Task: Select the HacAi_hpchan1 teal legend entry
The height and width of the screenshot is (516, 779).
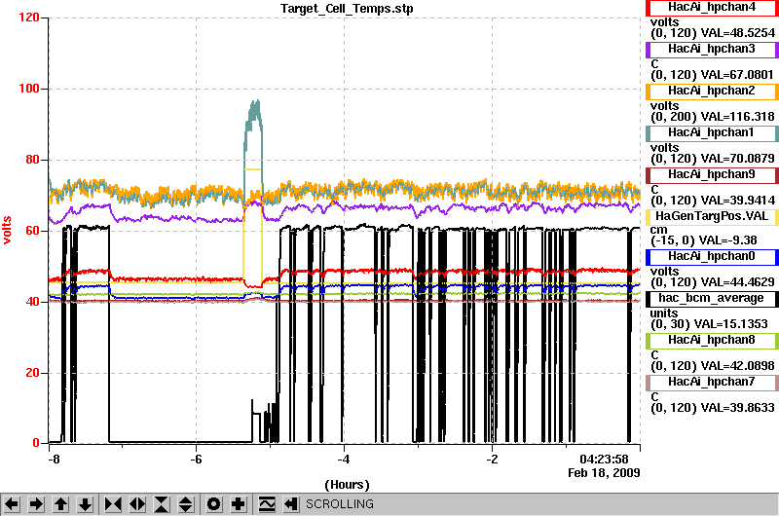Action: [712, 133]
